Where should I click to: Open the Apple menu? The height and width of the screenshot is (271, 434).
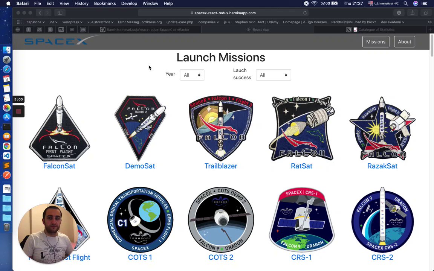pyautogui.click(x=8, y=3)
